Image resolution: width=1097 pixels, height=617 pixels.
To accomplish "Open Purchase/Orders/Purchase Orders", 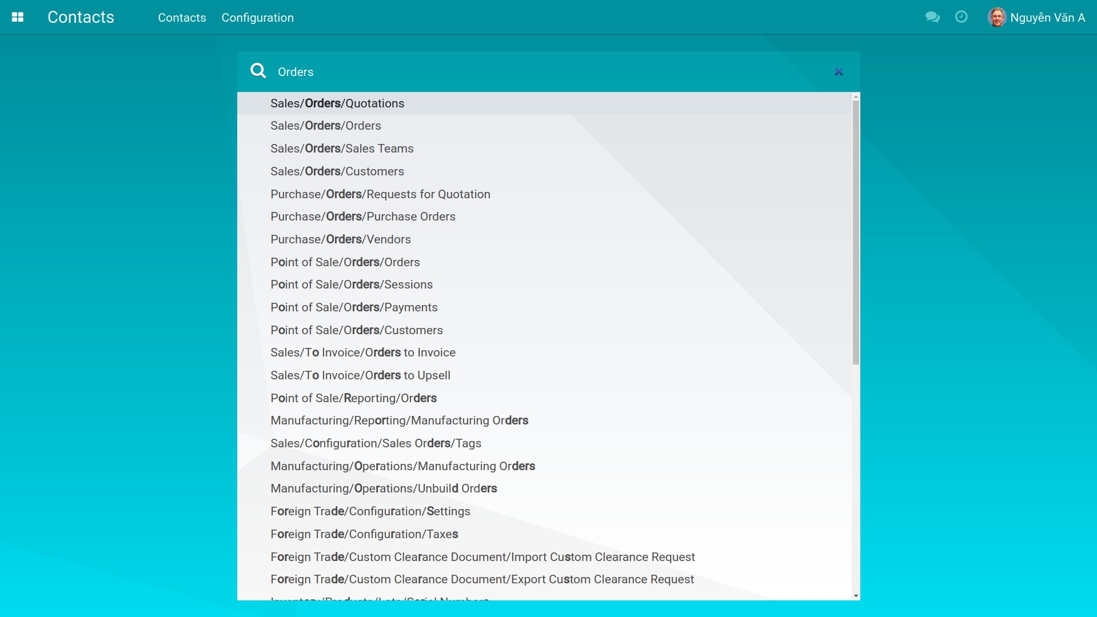I will [x=363, y=217].
